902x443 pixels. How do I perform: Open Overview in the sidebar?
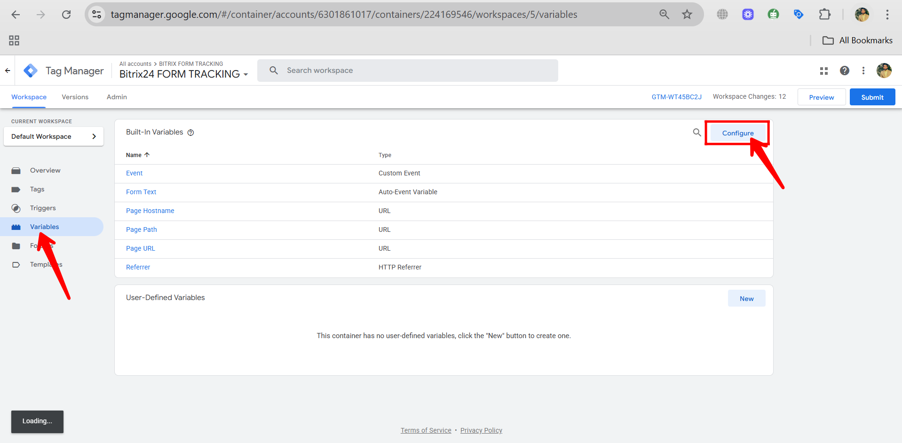pos(45,170)
